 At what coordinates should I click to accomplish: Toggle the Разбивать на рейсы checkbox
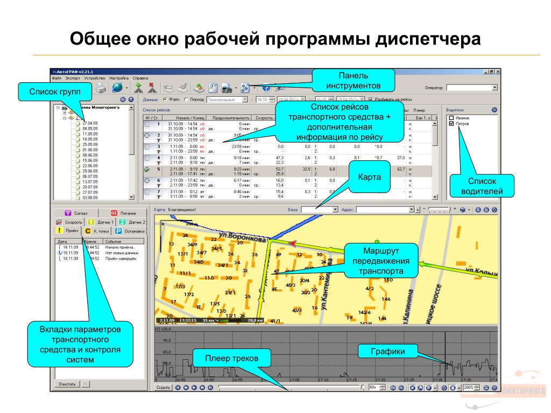tap(370, 99)
